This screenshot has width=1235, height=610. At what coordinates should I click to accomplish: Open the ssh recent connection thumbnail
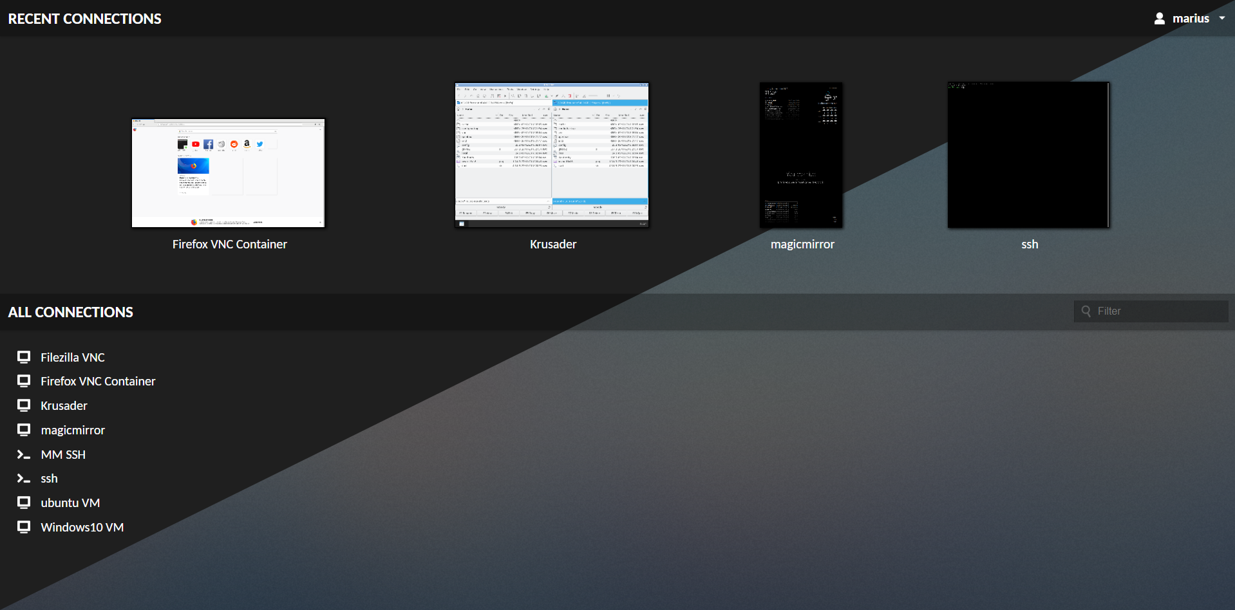pos(1028,155)
